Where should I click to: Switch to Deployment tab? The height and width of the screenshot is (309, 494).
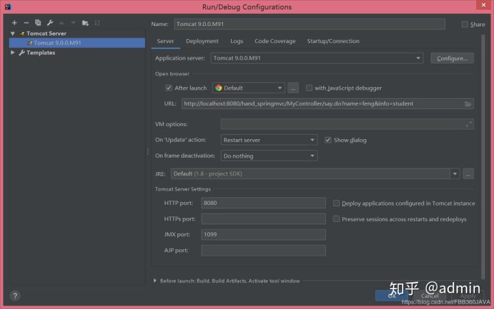(202, 41)
